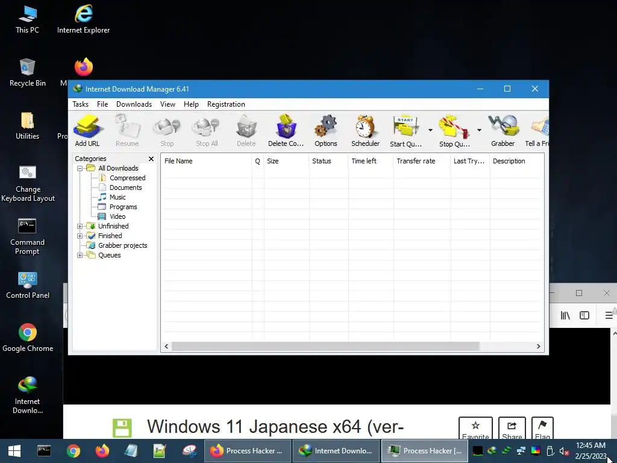Sort by the Status column header

[x=328, y=161]
